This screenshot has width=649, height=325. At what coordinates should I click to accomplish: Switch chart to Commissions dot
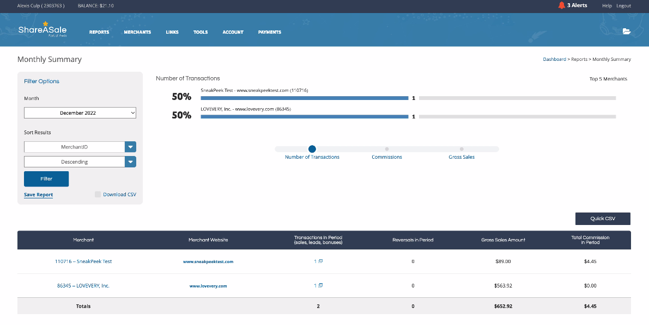coord(386,149)
